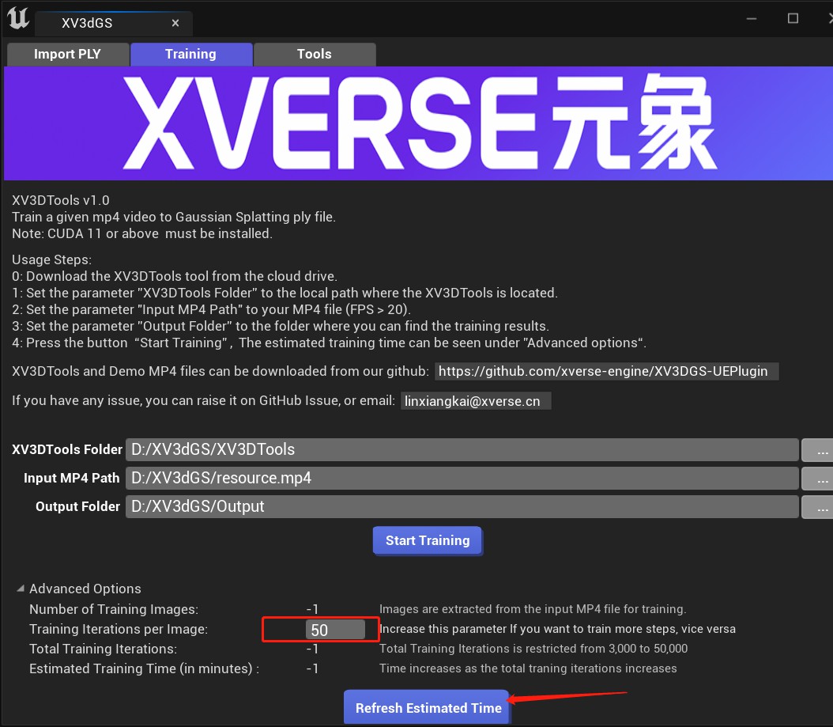Collapse the Advanced Options section
833x727 pixels.
[x=21, y=589]
